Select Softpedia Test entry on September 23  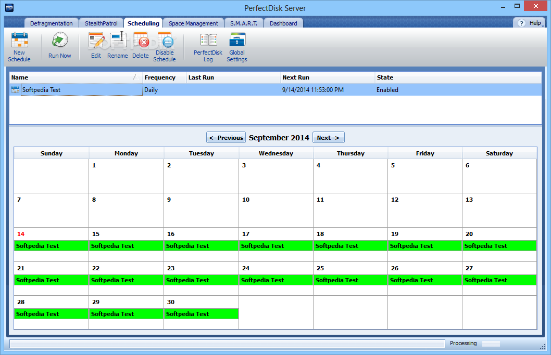(202, 280)
